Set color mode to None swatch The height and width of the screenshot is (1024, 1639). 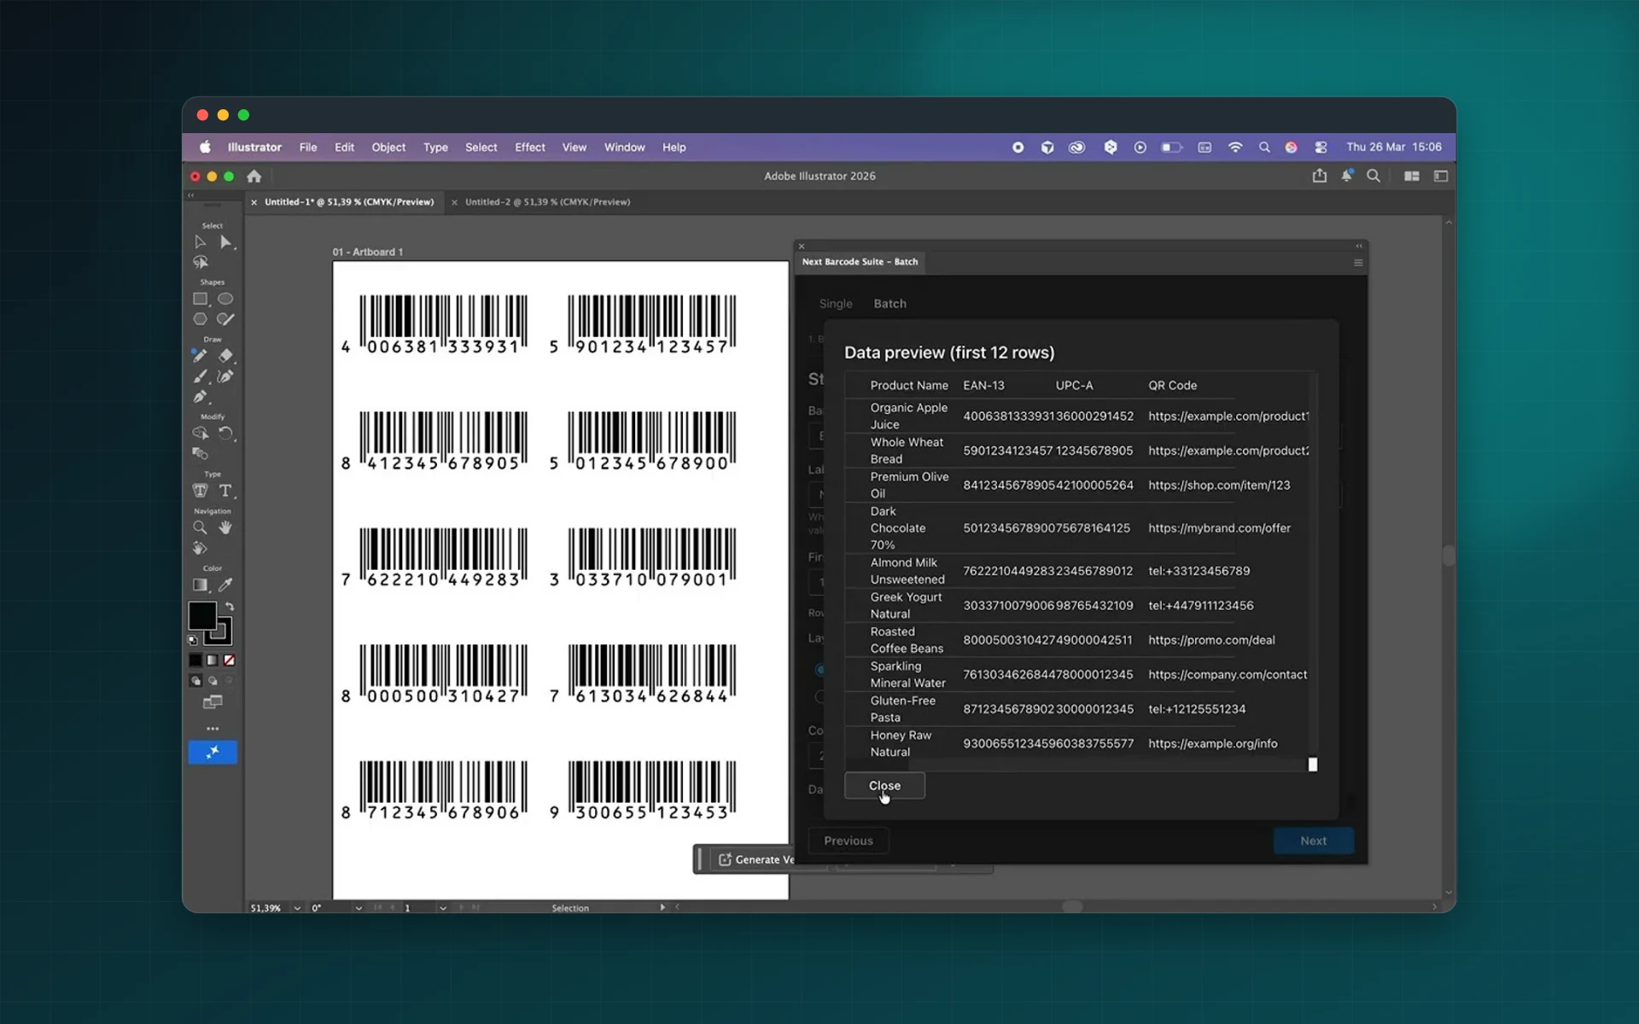229,660
